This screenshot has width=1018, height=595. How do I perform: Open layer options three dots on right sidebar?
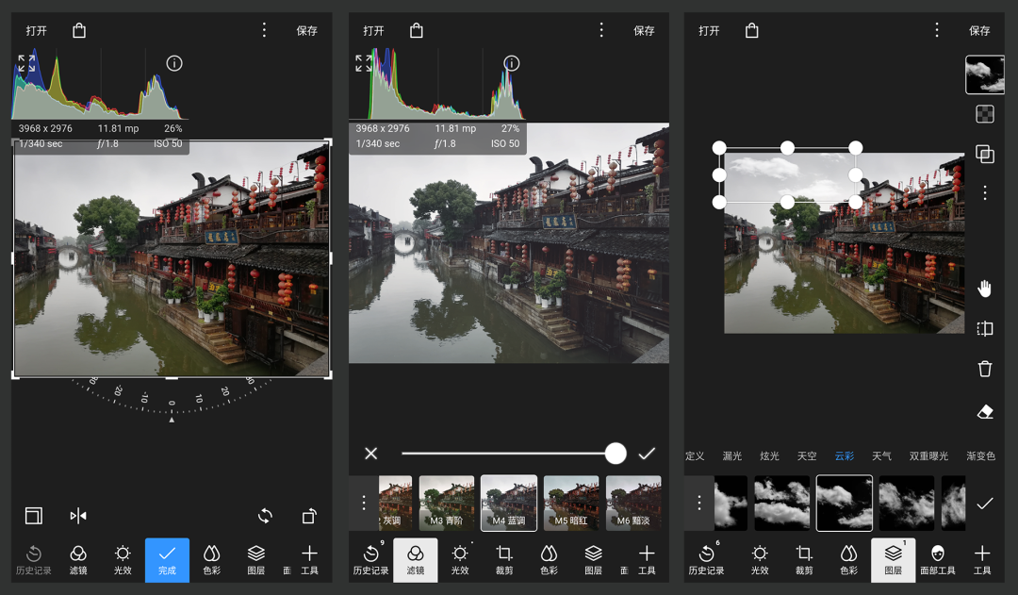pyautogui.click(x=985, y=193)
